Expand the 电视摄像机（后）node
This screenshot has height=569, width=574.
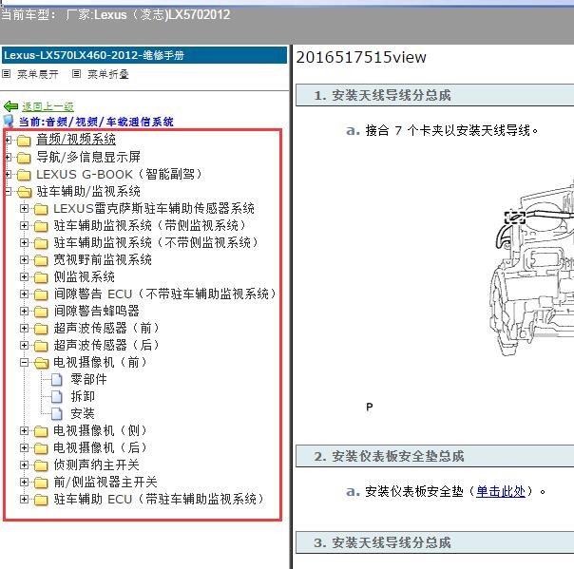[24, 447]
